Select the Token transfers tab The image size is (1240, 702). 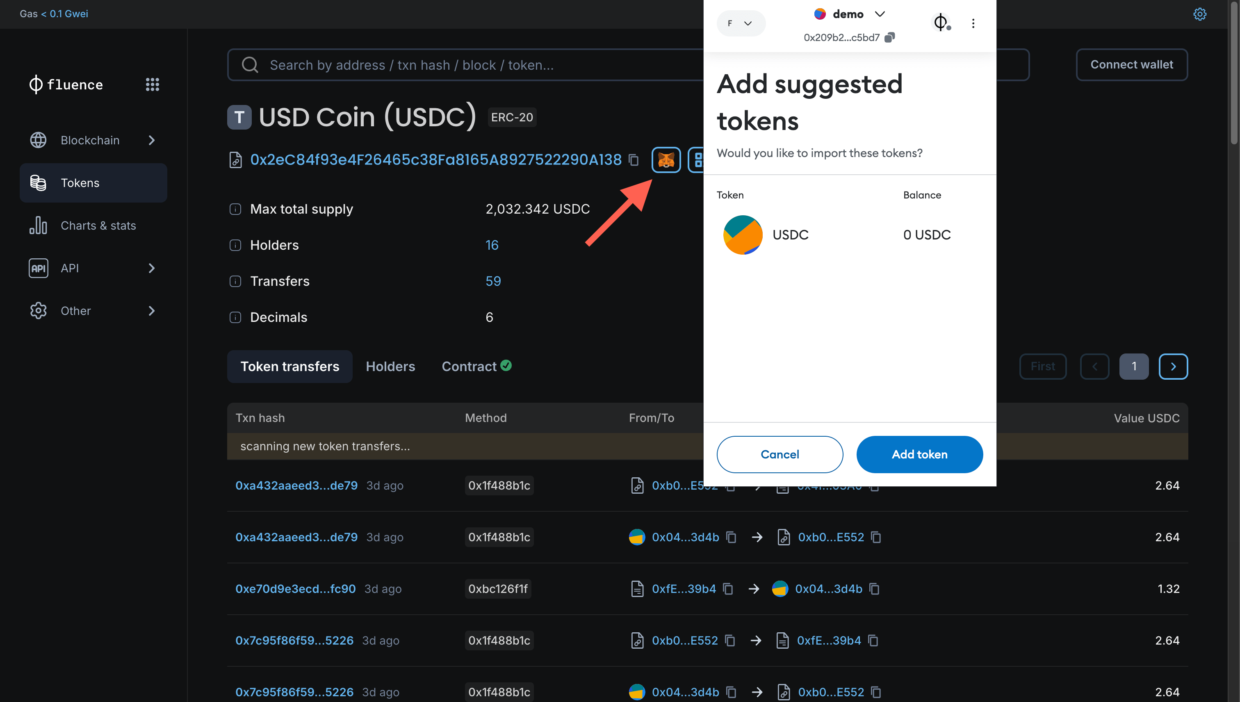click(289, 366)
